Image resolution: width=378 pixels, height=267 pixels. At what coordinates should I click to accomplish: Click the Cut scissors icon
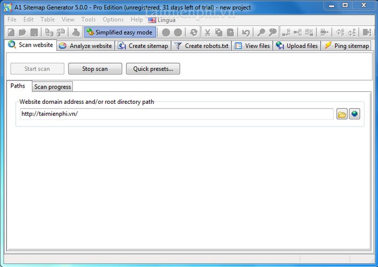(x=207, y=32)
